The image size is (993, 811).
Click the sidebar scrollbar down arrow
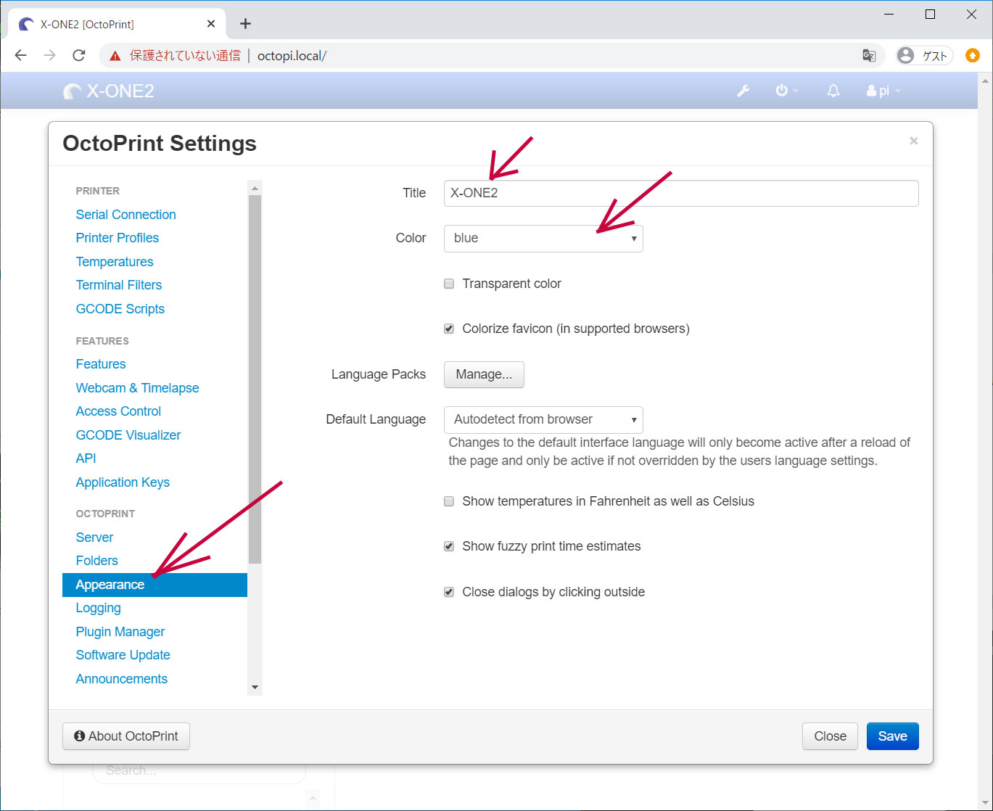click(x=255, y=687)
